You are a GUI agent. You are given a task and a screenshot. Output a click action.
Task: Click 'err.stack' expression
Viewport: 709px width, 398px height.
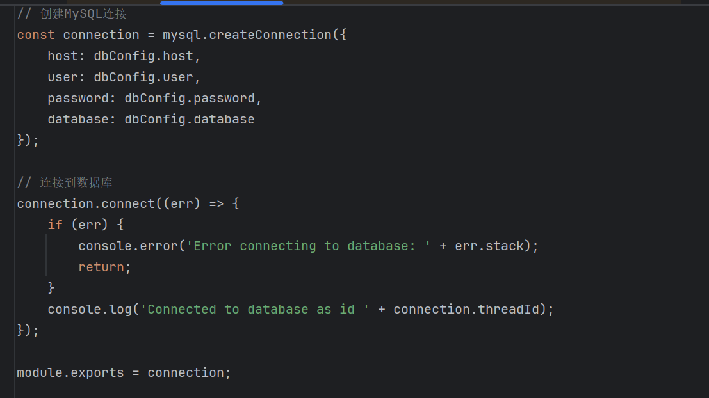click(489, 246)
